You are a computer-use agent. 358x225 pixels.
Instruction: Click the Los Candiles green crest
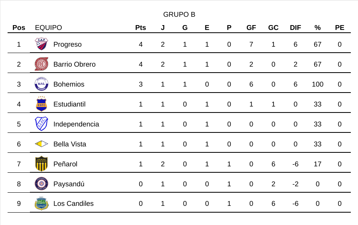pyautogui.click(x=41, y=203)
